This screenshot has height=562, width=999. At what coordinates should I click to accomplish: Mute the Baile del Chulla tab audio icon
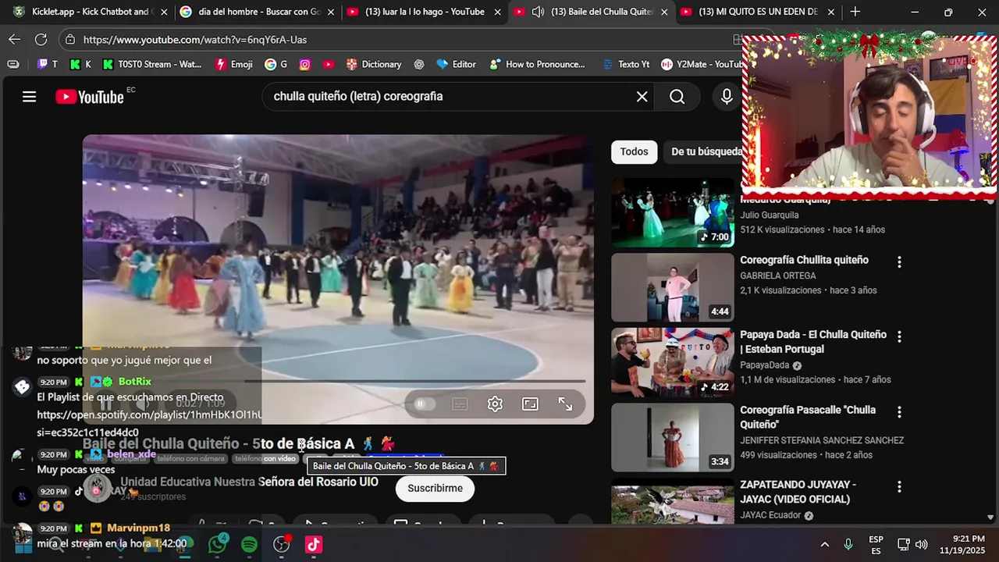pyautogui.click(x=538, y=12)
